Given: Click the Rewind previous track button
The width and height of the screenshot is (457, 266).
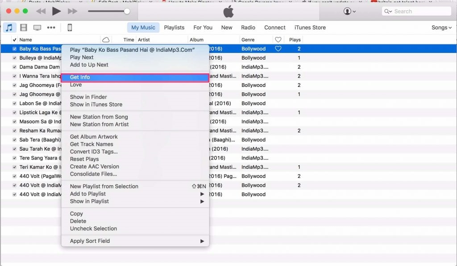Looking at the screenshot, I should [x=41, y=11].
